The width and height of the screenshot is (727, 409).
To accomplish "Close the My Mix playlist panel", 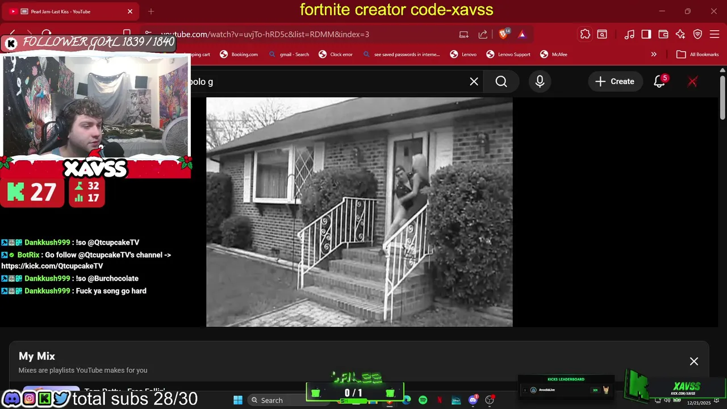I will [694, 361].
